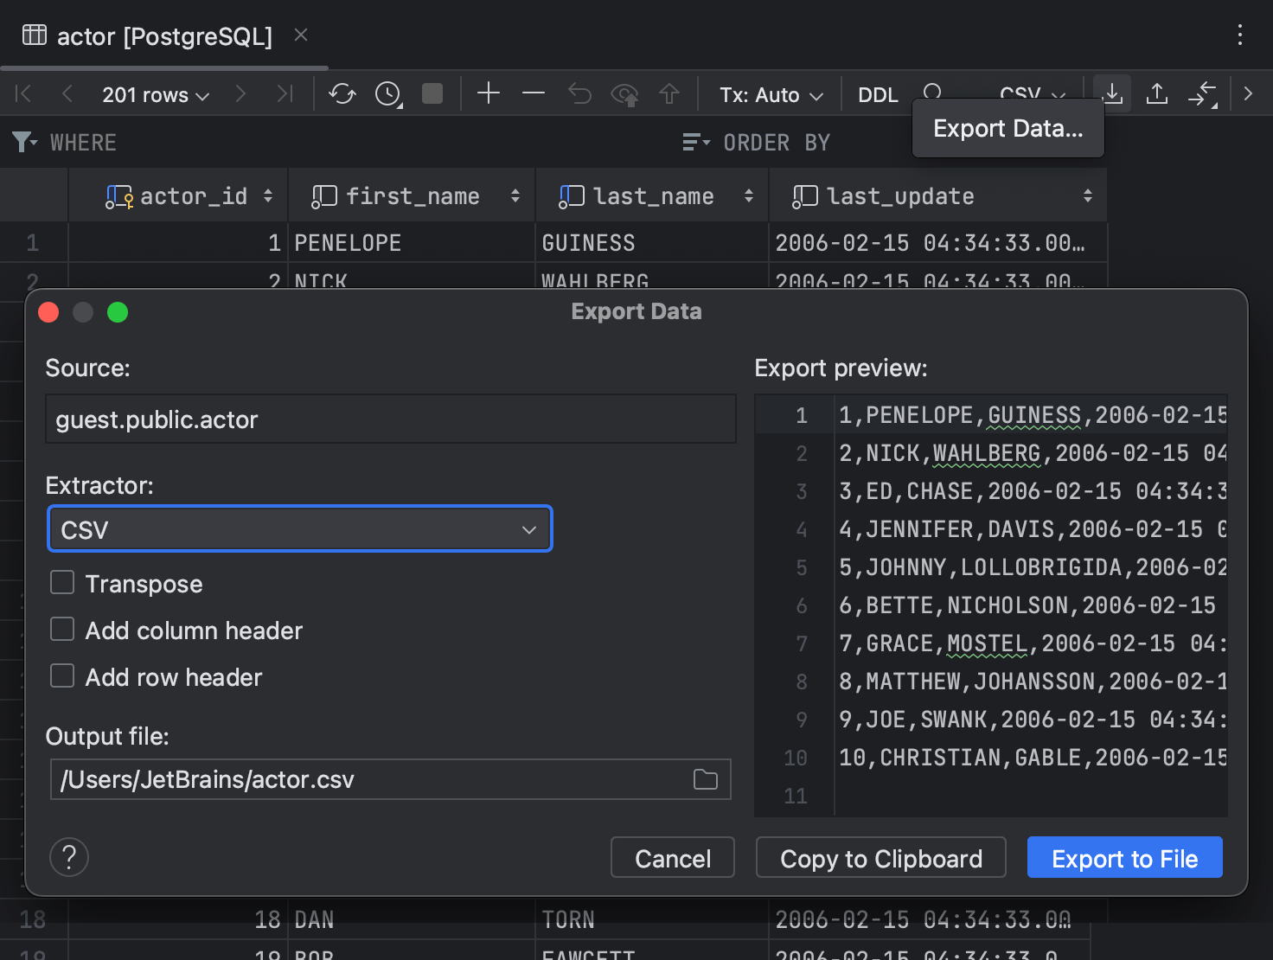Revert changes with the undo arrow icon
The image size is (1273, 960).
(x=579, y=93)
